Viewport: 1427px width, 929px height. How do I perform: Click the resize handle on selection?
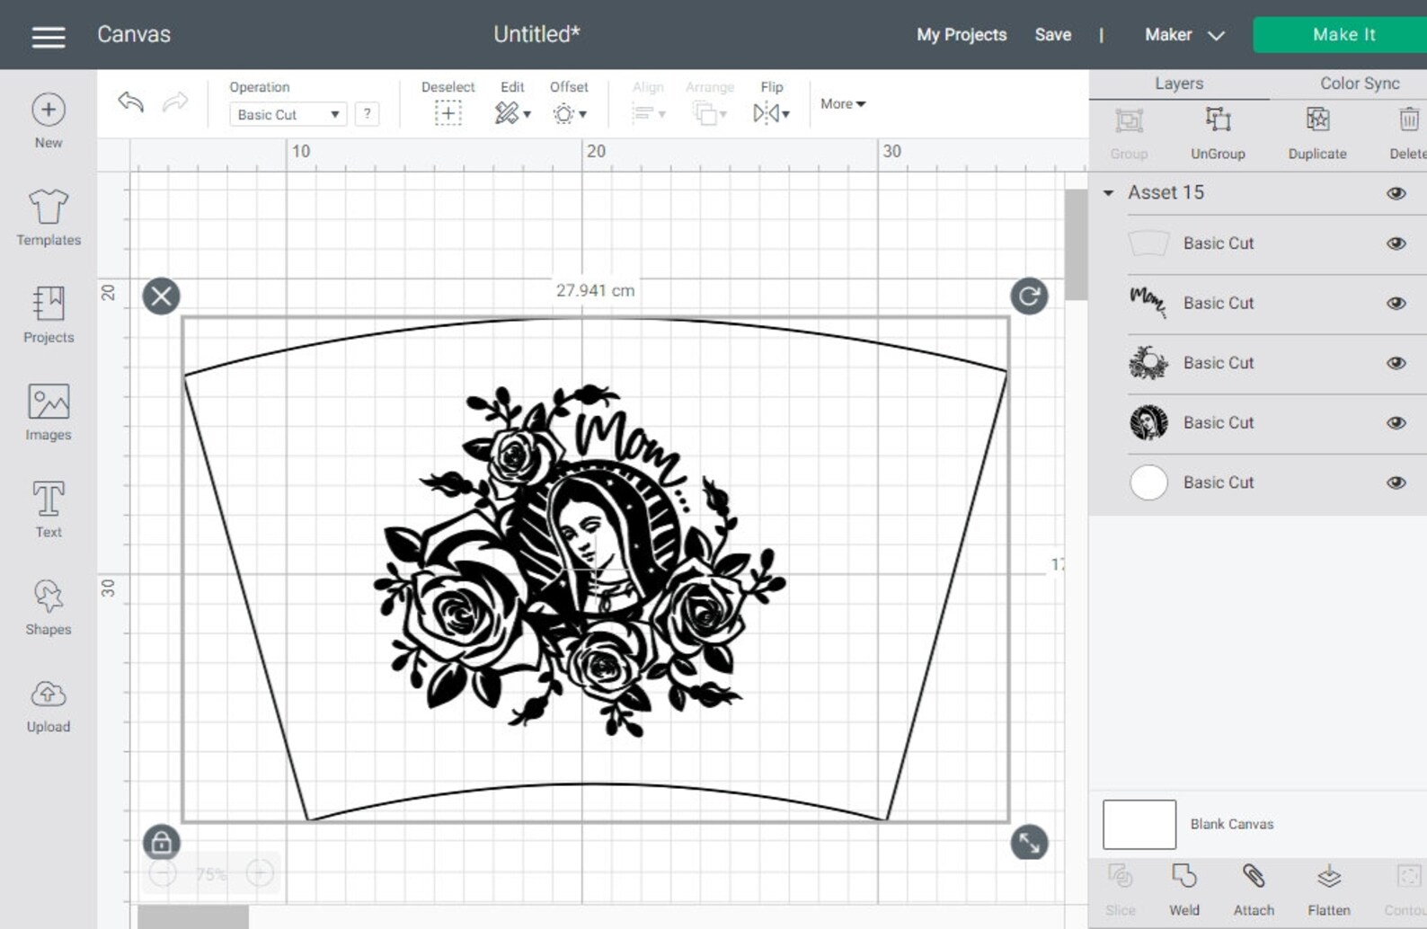coord(1029,842)
